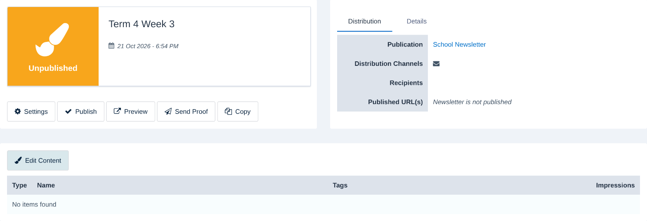647x221 pixels.
Task: Click the large paintbrush Unpublished thumbnail
Action: coord(53,46)
